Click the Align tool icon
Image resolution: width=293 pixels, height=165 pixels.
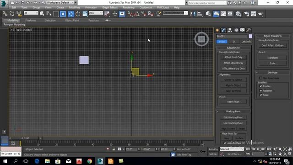pyautogui.click(x=200, y=14)
